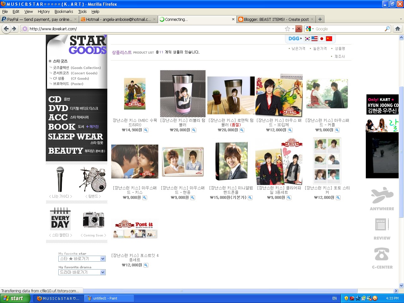
Task: Open the URL history dropdown arrow
Action: (293, 29)
